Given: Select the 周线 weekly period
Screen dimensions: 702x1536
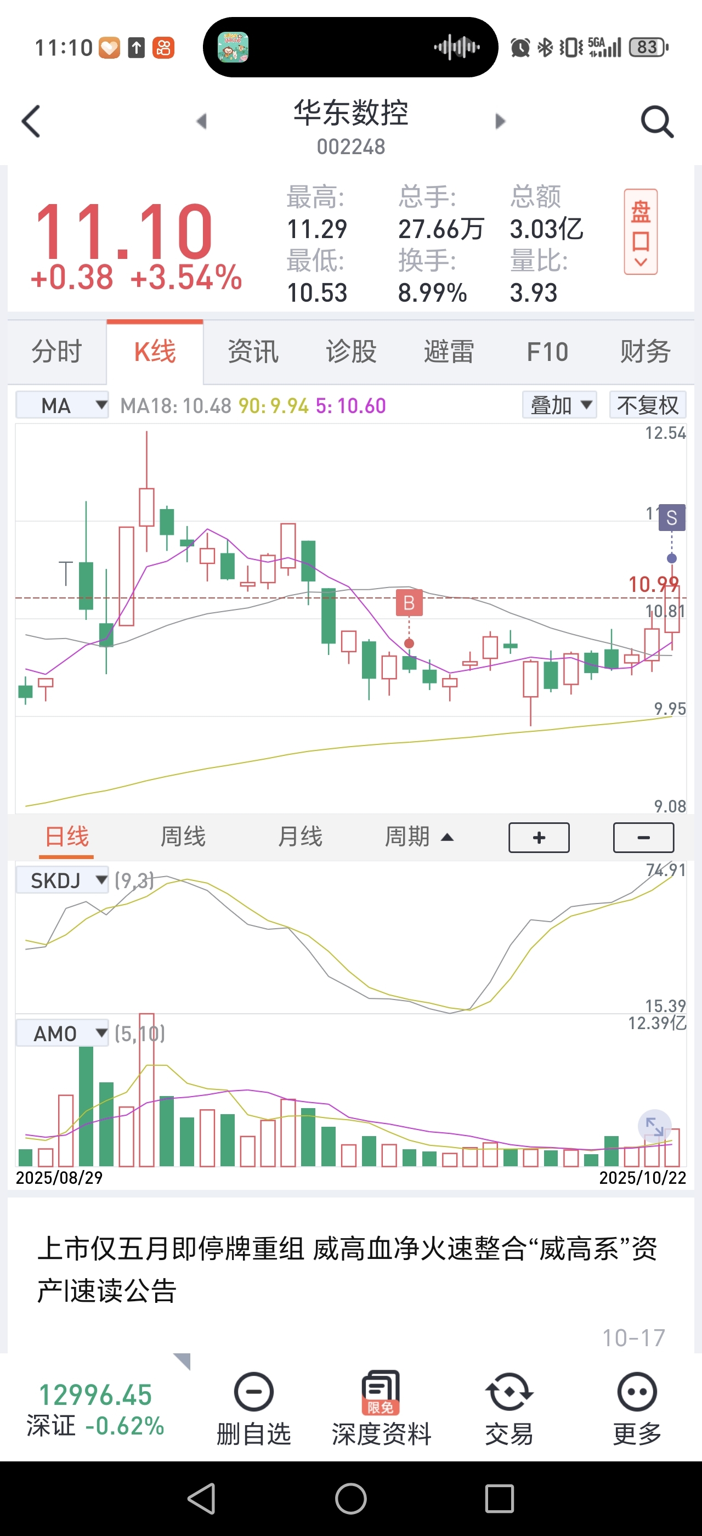Looking at the screenshot, I should click(183, 837).
